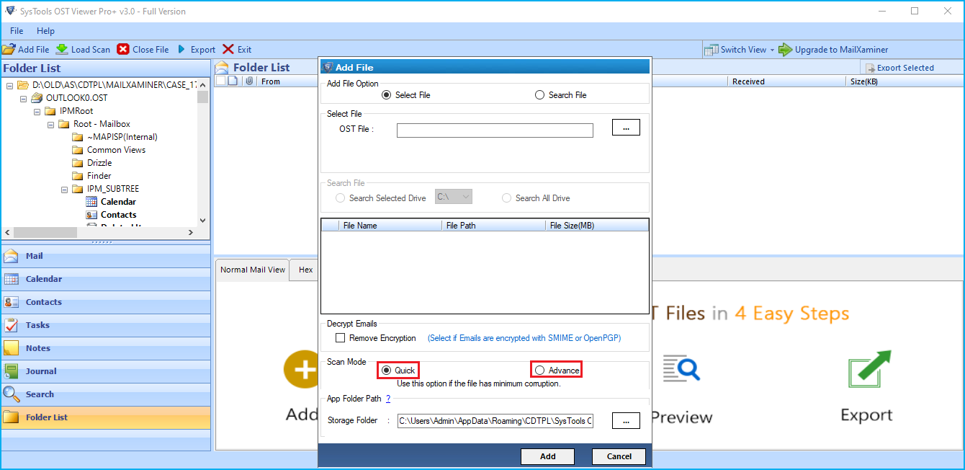Image resolution: width=965 pixels, height=470 pixels.
Task: Select the Finder tree item
Action: point(99,176)
